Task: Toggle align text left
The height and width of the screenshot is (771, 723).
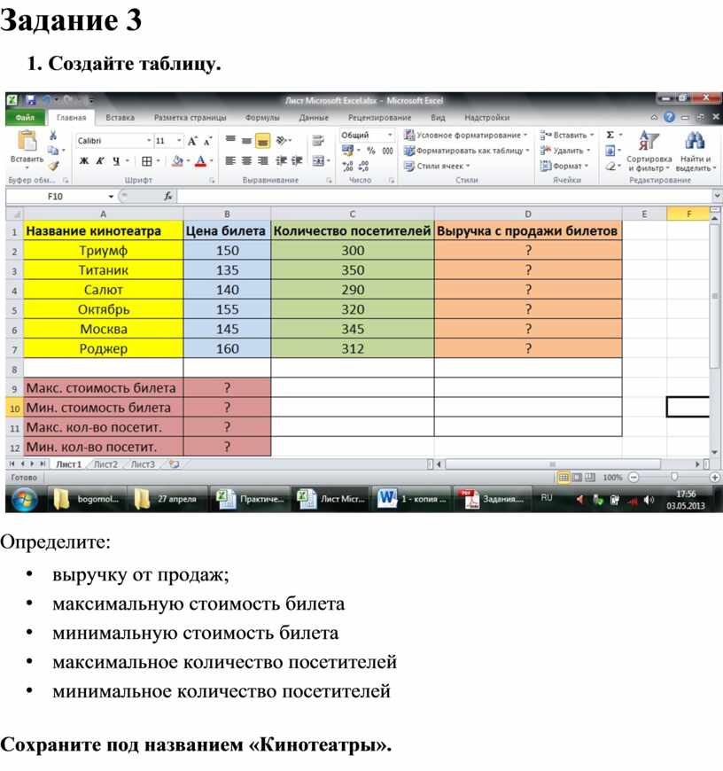Action: (230, 160)
